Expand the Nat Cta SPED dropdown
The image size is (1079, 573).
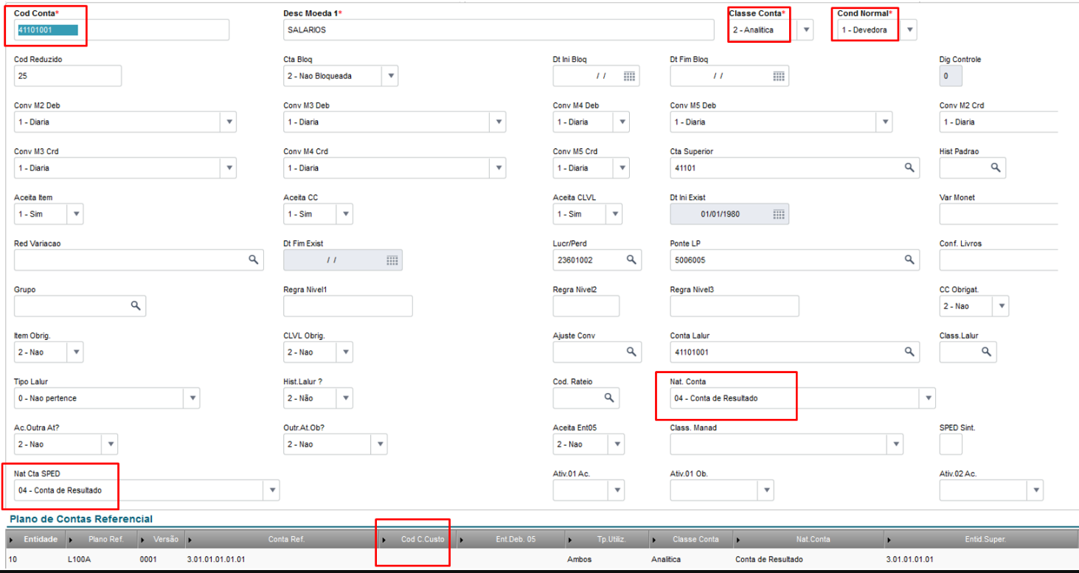272,490
